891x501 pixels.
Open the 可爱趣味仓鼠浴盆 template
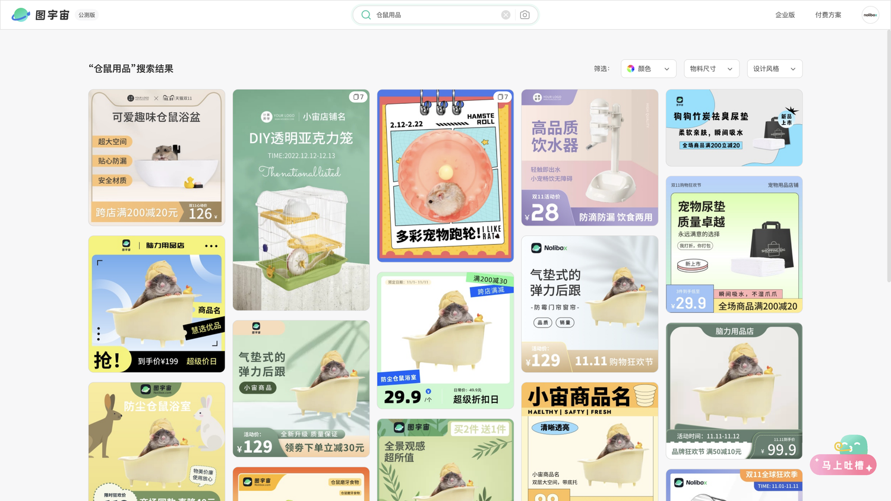157,157
